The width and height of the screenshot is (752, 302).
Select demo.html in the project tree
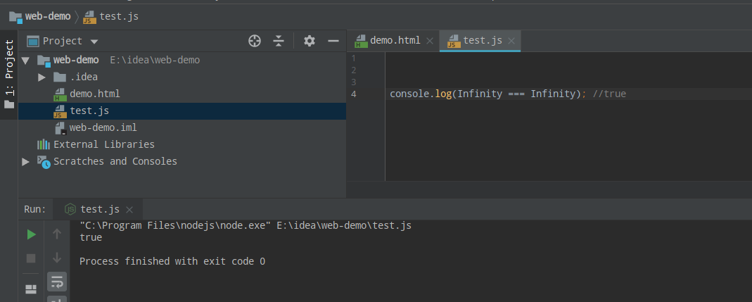click(x=95, y=94)
